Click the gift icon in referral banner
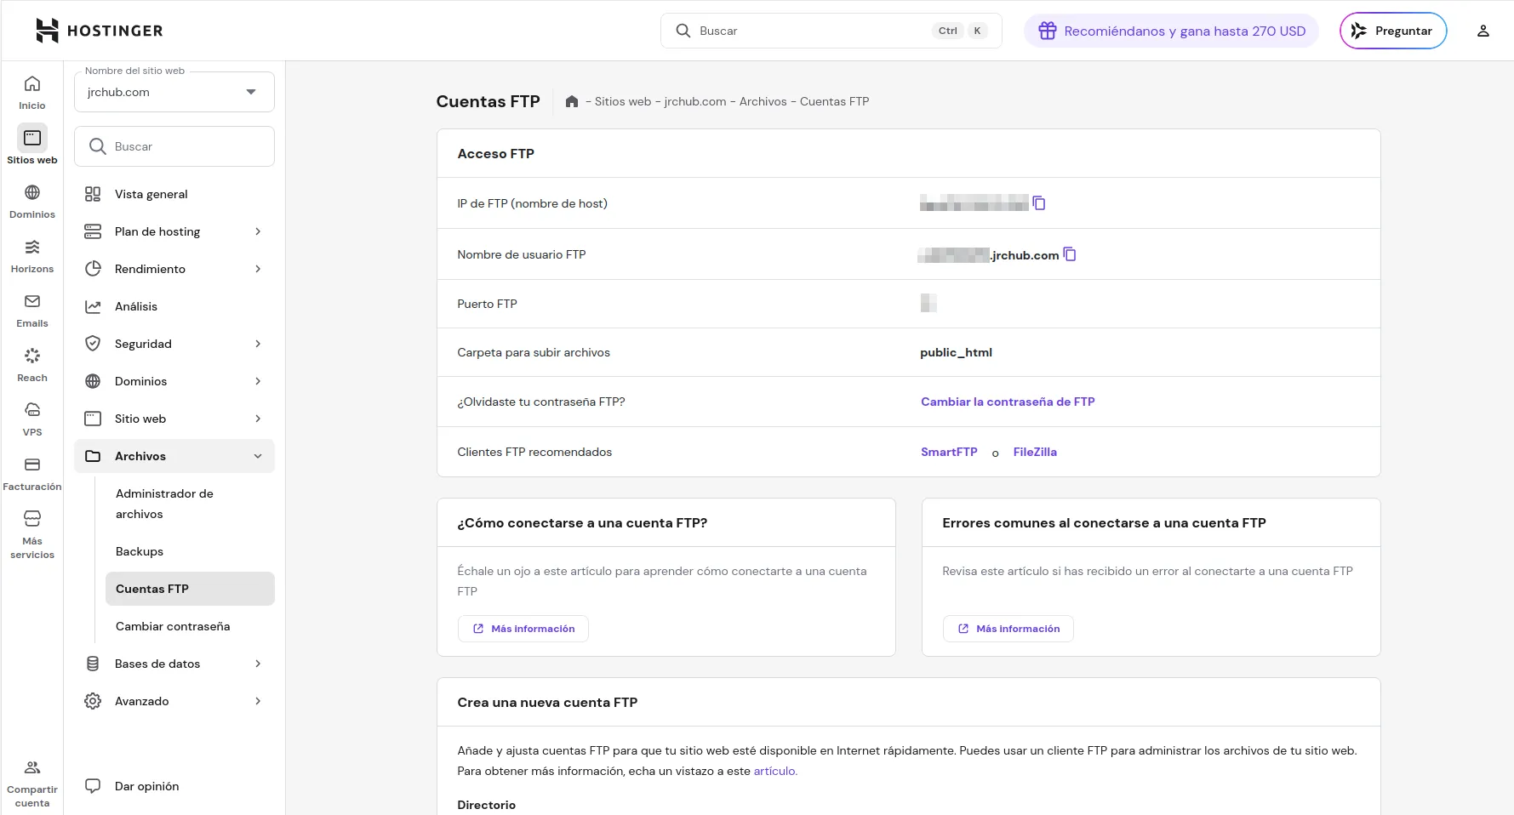The image size is (1514, 815). [1048, 31]
